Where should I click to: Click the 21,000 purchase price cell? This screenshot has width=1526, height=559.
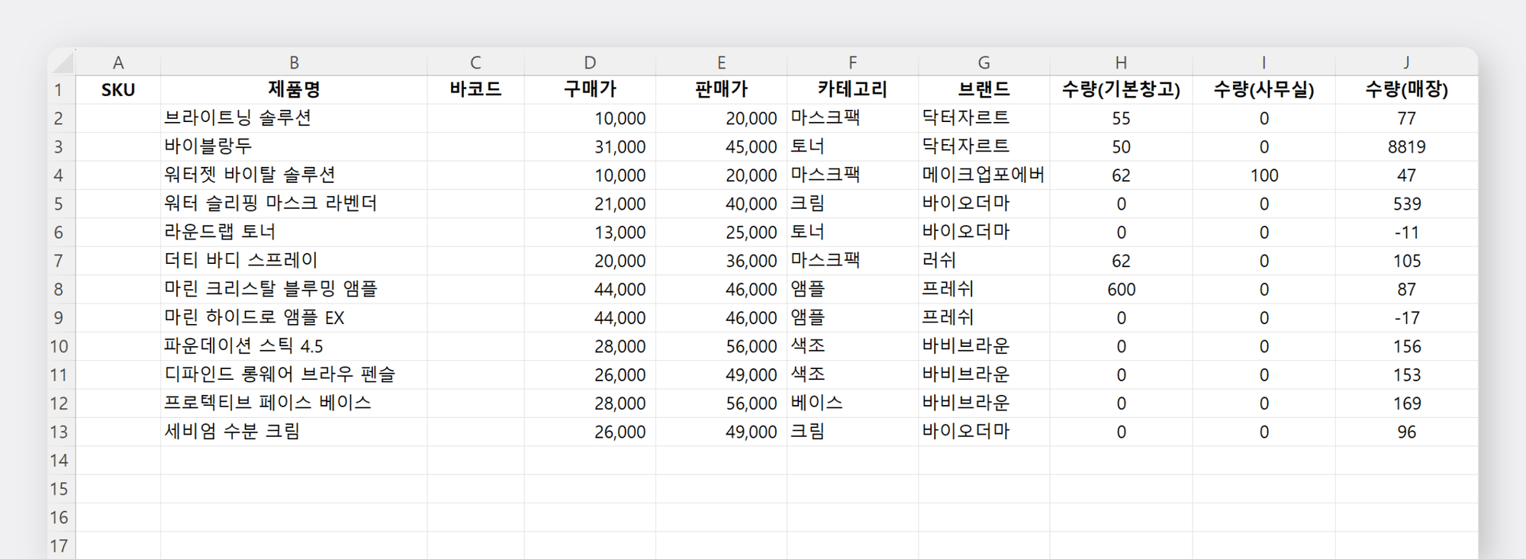tap(590, 204)
